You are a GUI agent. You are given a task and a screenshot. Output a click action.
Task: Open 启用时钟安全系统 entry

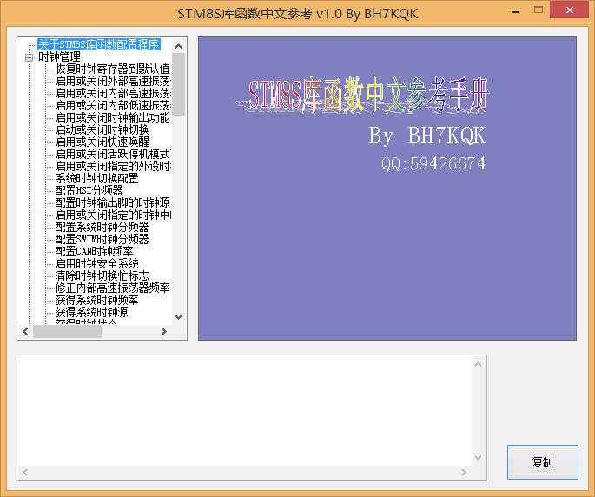(96, 263)
